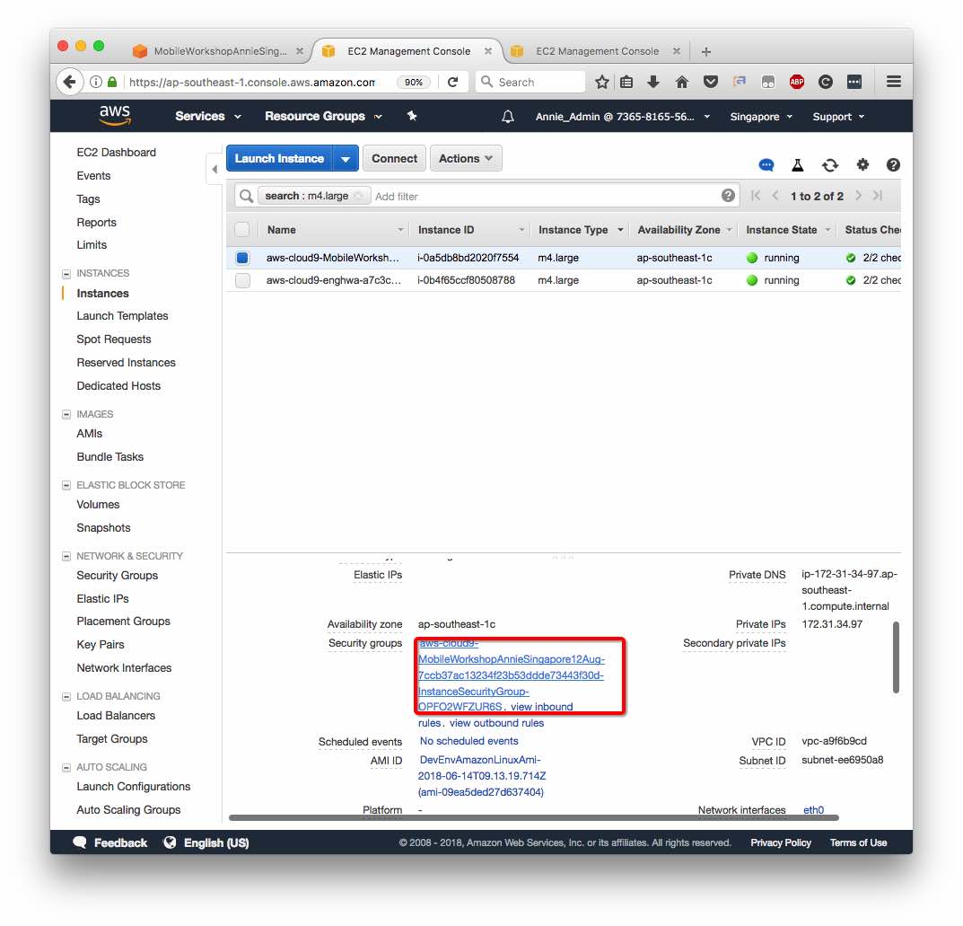Open Security Groups in the sidebar
This screenshot has height=926, width=963.
coord(118,575)
